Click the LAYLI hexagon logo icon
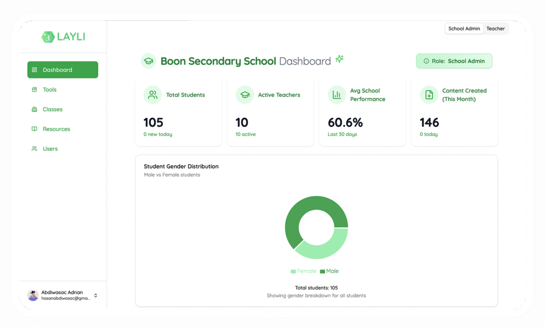Image resolution: width=545 pixels, height=327 pixels. 48,37
